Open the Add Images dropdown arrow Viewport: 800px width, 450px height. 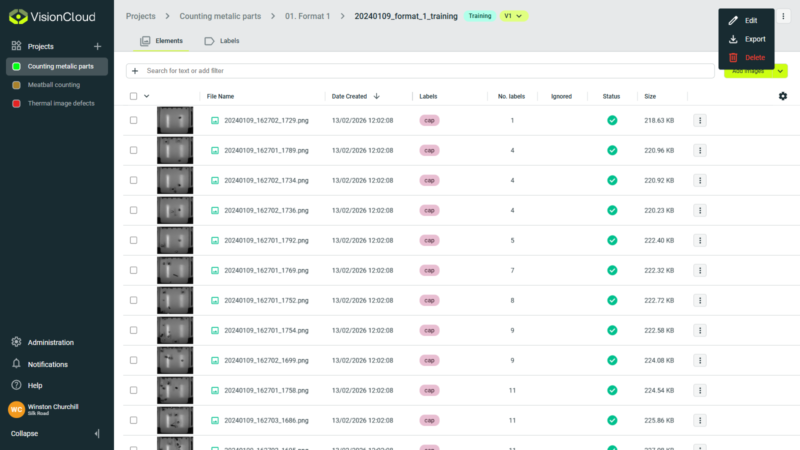point(780,70)
